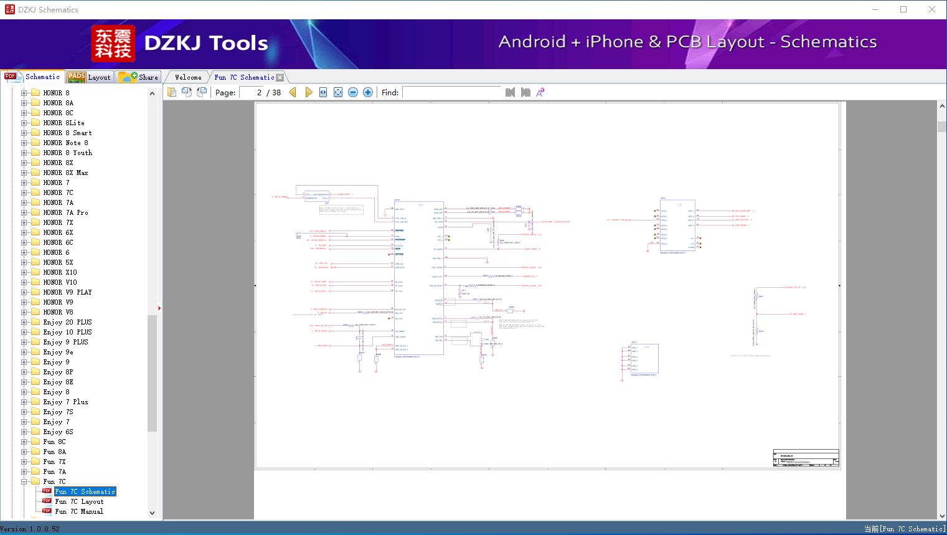Go to the next page arrow
This screenshot has width=947, height=535.
pyautogui.click(x=308, y=92)
